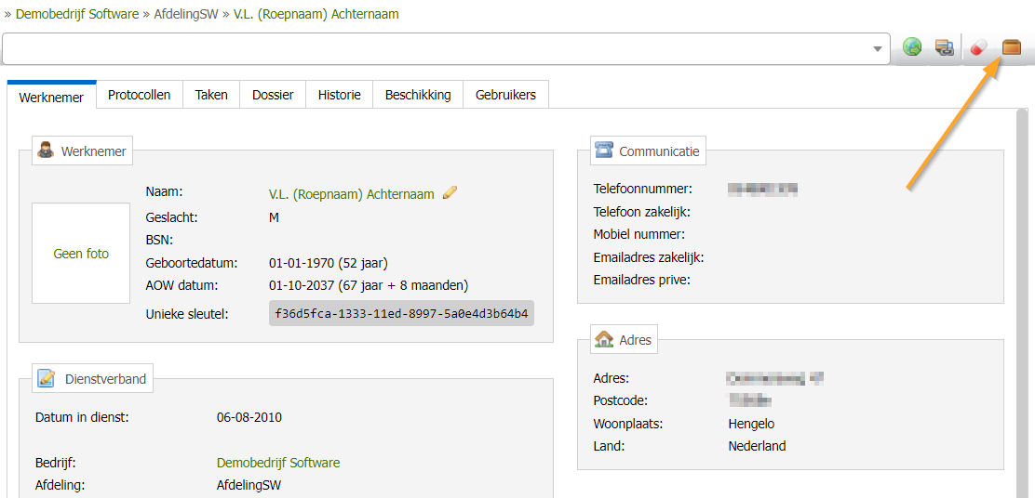Open the search combo box dropdown arrow
Viewport: 1035px width, 498px height.
[x=878, y=48]
